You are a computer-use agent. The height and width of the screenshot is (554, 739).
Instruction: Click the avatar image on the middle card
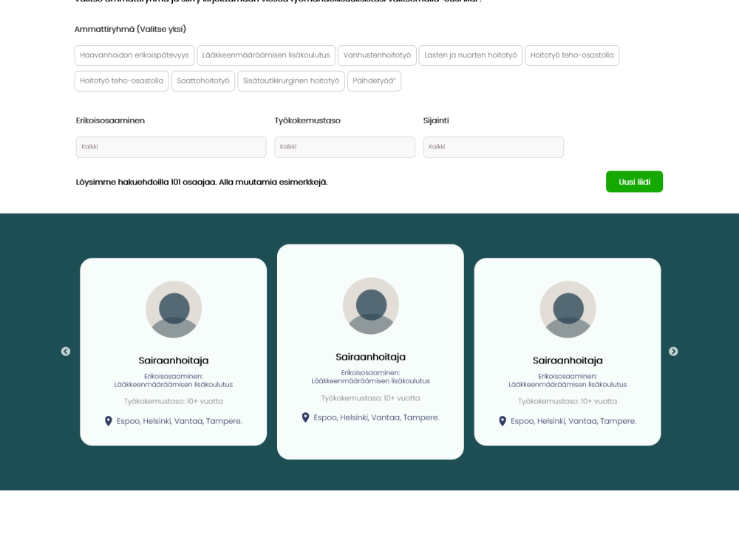[x=370, y=305]
